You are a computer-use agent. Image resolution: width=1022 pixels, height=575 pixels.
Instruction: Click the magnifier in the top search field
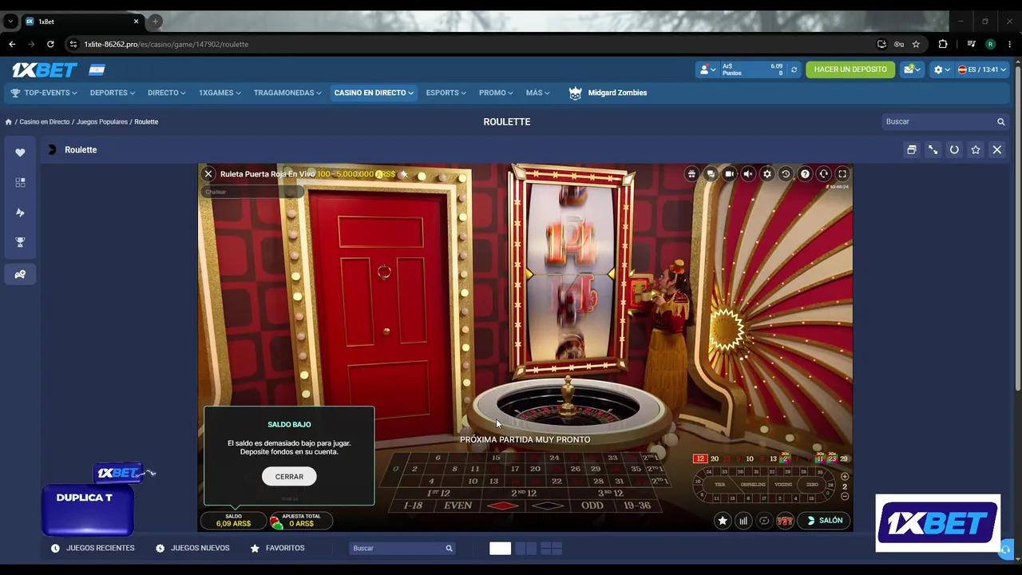[1000, 121]
